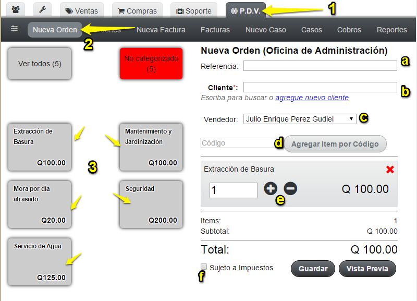Image resolution: width=417 pixels, height=301 pixels.
Task: Switch to the Compras tab
Action: [x=137, y=10]
